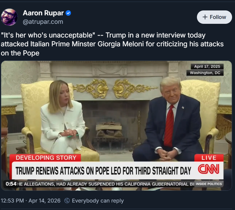Screen dimensions: 235x210
Task: Click the globe reply-settings icon
Action: click(x=67, y=201)
